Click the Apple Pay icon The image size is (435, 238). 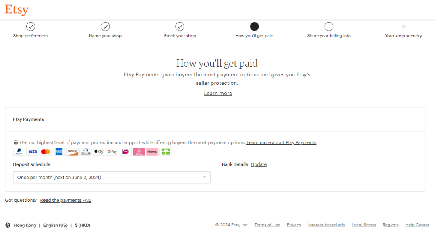(99, 152)
